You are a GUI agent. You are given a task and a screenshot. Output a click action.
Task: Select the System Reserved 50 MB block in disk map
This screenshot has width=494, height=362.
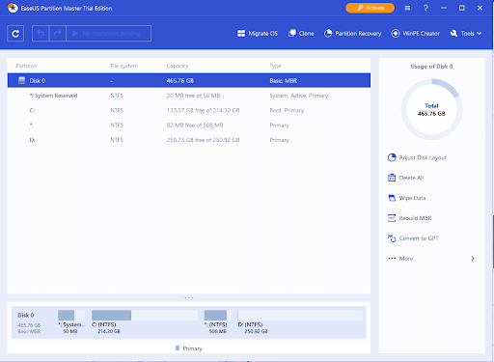(71, 321)
